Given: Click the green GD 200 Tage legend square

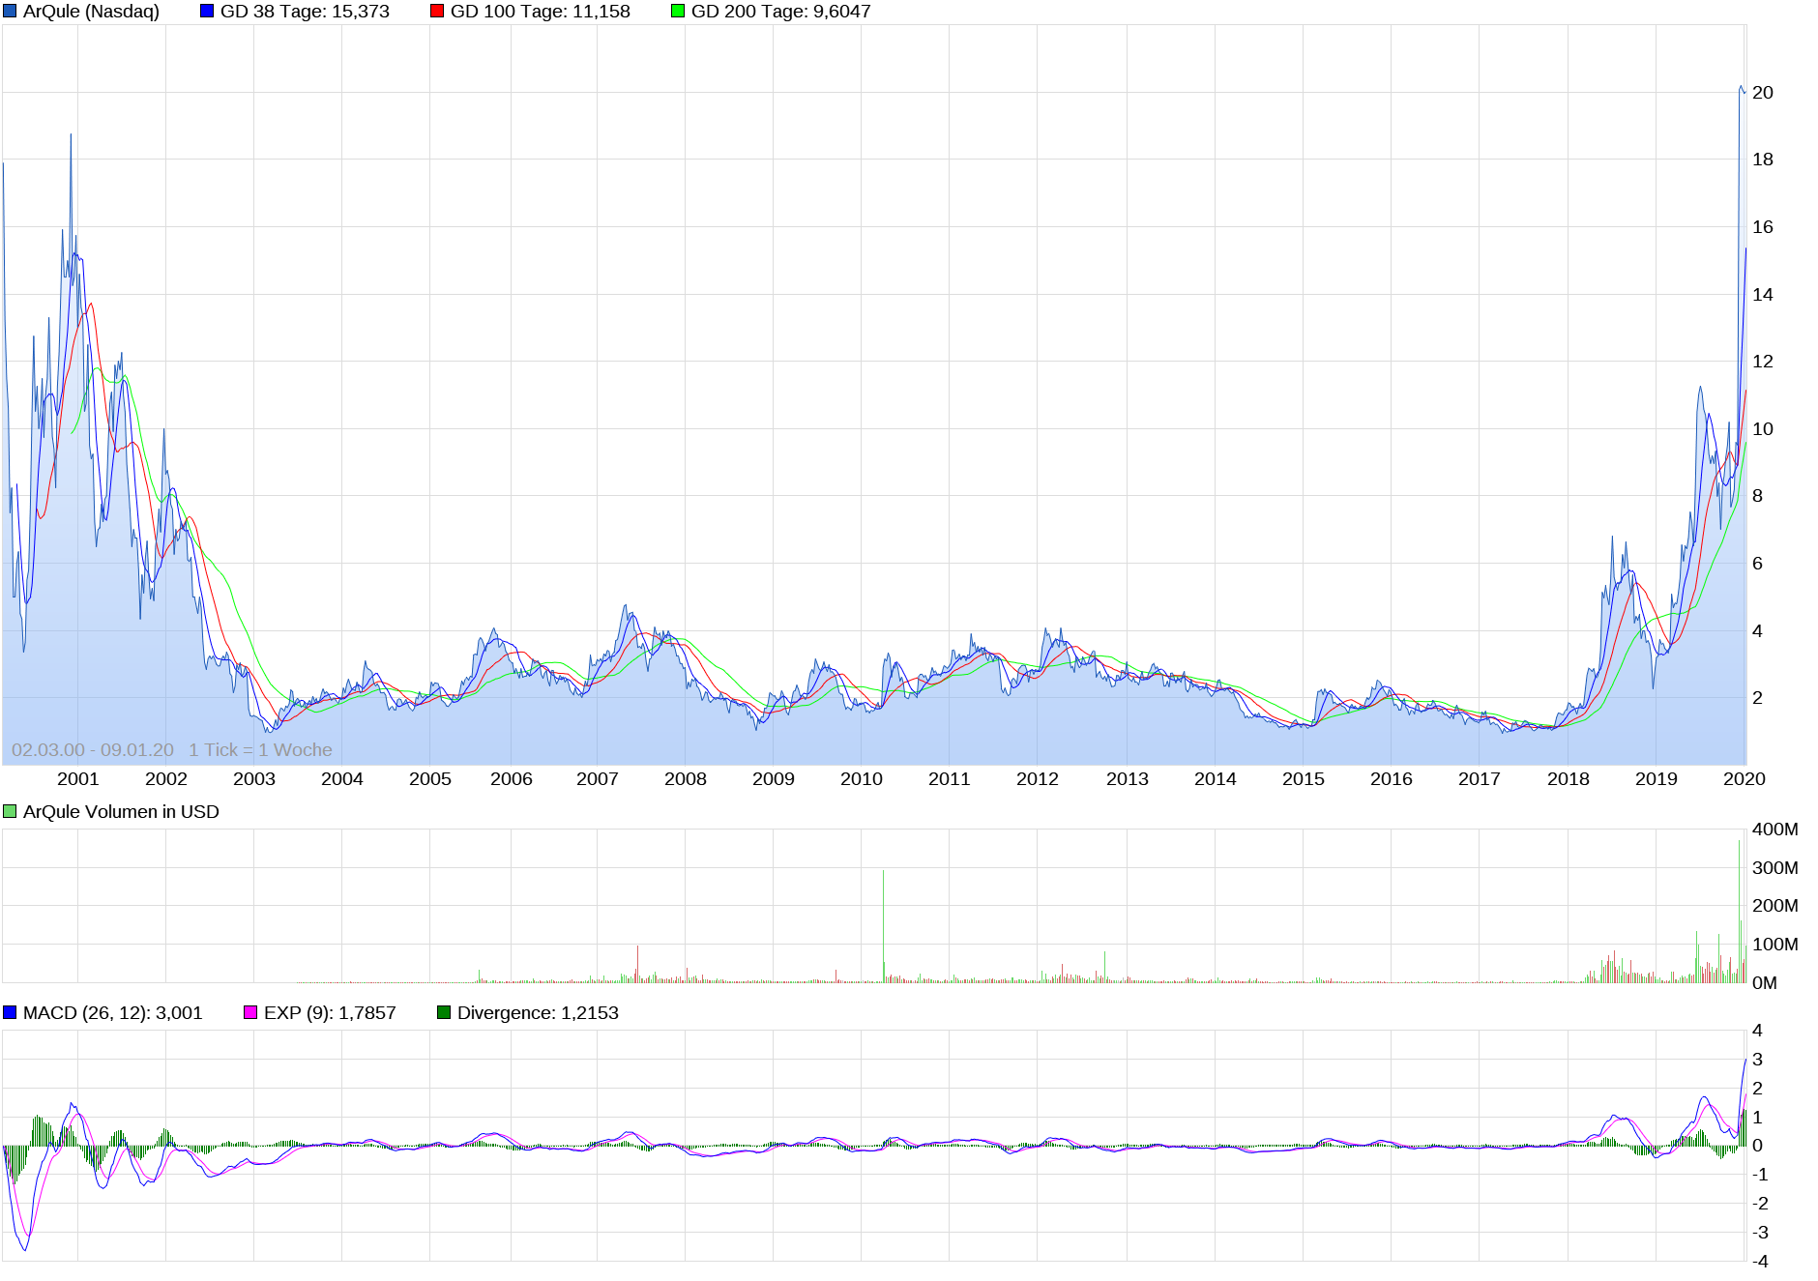Looking at the screenshot, I should tap(676, 12).
